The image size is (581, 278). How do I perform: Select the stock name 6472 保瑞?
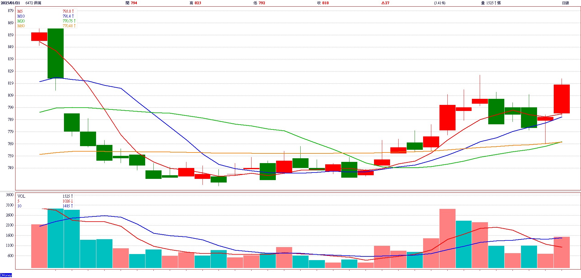(33, 3)
